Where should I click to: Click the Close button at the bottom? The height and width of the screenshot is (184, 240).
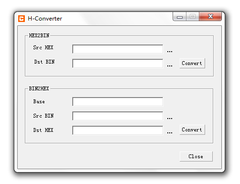196,156
